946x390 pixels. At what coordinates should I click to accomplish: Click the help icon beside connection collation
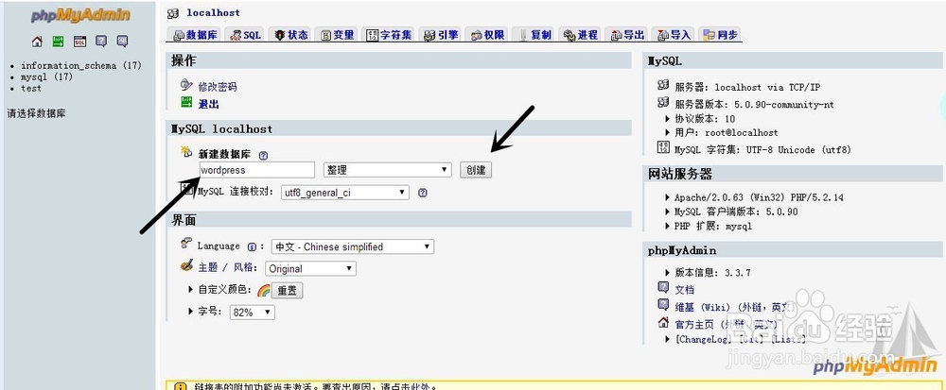(x=422, y=194)
